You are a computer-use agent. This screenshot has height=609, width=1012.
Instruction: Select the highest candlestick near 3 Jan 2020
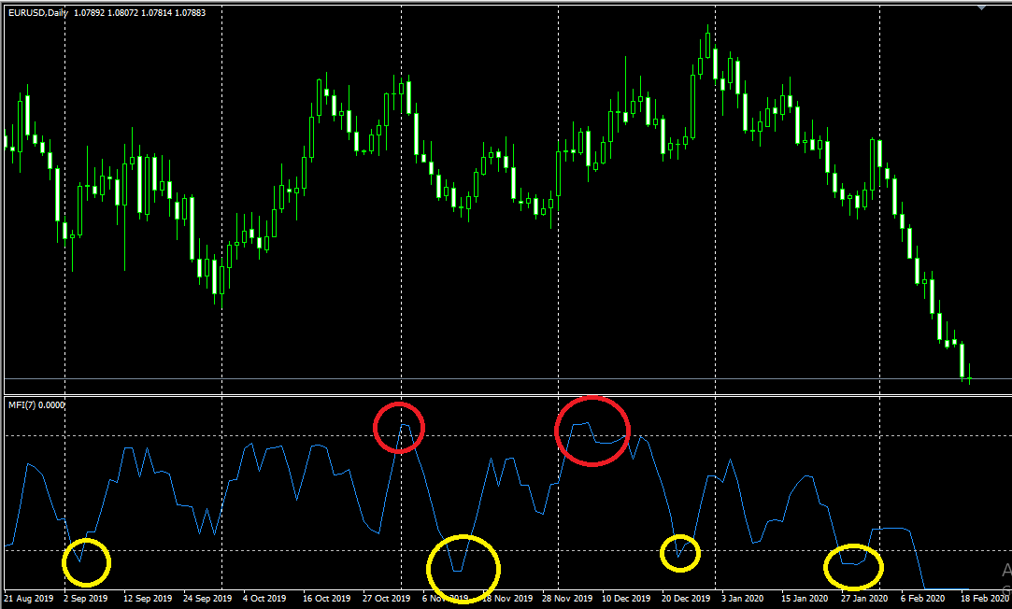(708, 44)
